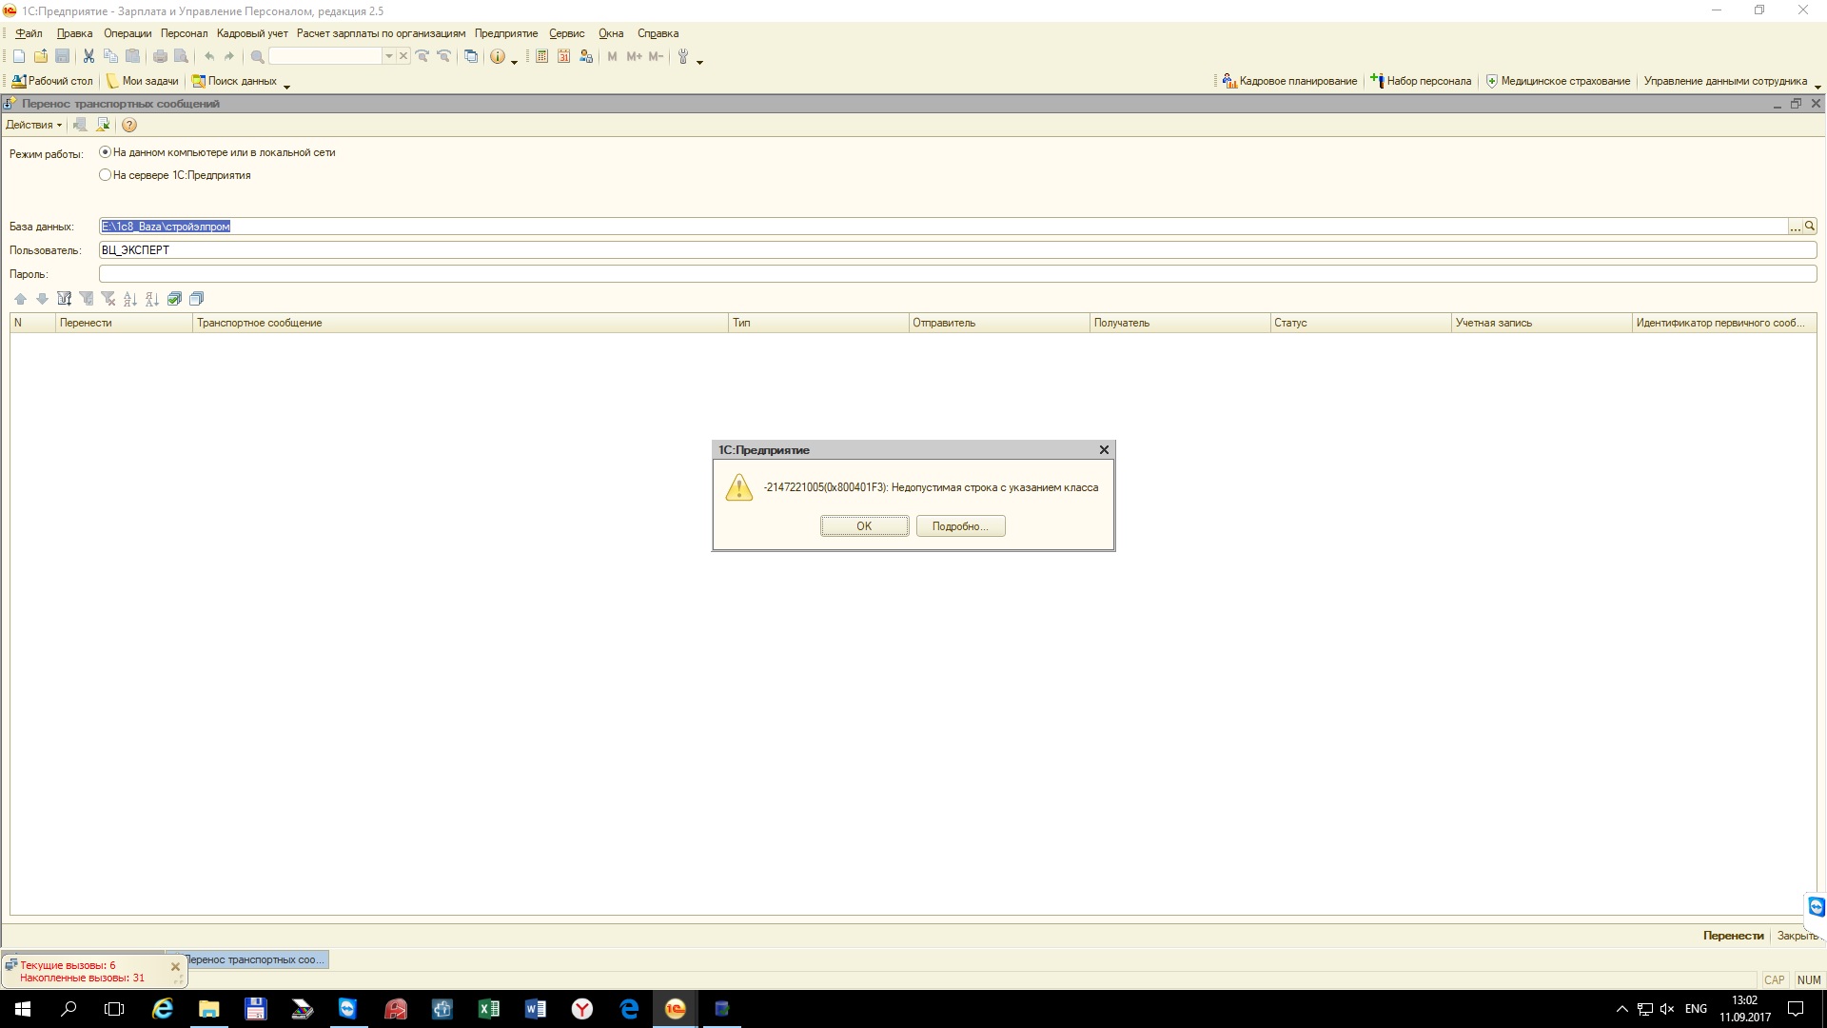Image resolution: width=1827 pixels, height=1028 pixels.
Task: Click the information 'i' icon
Action: pyautogui.click(x=497, y=57)
